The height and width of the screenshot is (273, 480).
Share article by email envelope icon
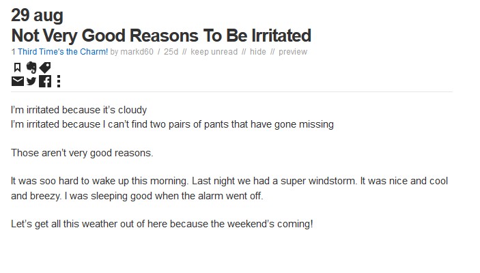pos(18,81)
